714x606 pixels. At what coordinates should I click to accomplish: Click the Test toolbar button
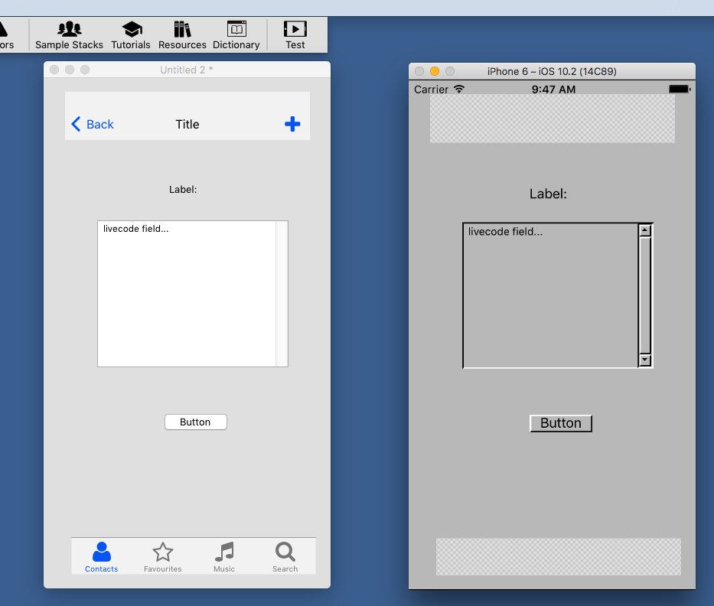coord(295,35)
